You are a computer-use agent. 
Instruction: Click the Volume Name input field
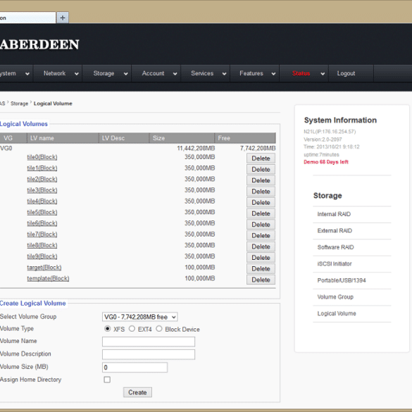click(149, 342)
